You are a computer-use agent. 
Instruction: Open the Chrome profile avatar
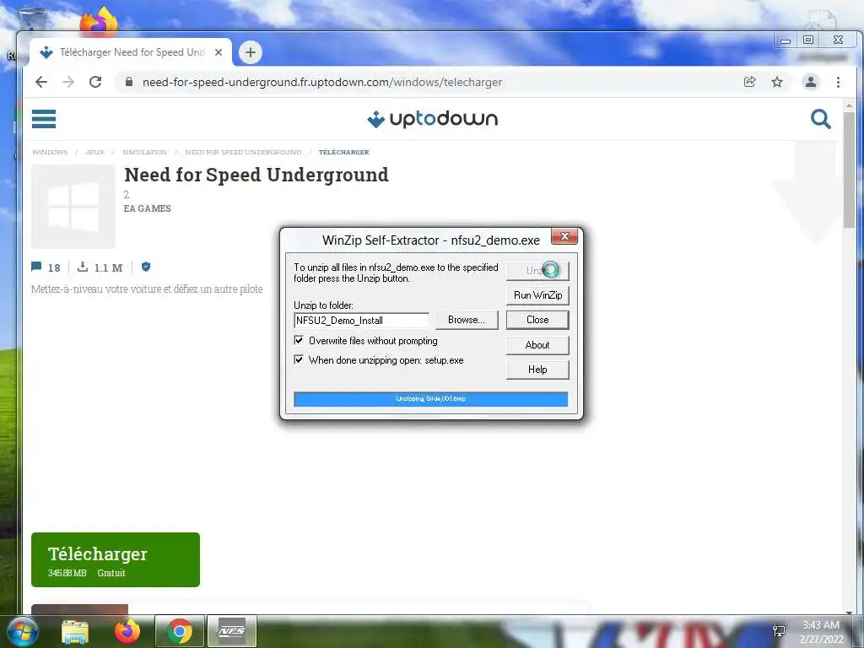811,82
